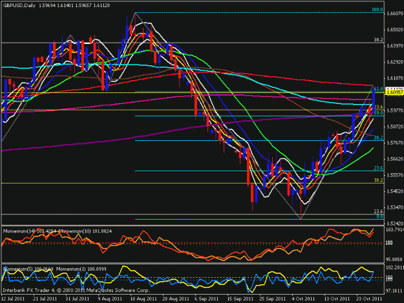This screenshot has height=303, width=404.
Task: Click the 1.52420 price axis label
Action: tap(395, 224)
